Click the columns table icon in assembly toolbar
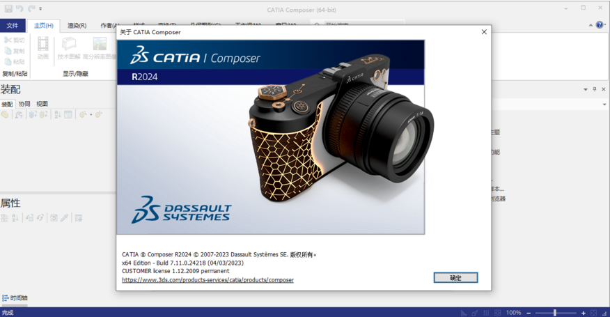The image size is (610, 317). [68, 114]
